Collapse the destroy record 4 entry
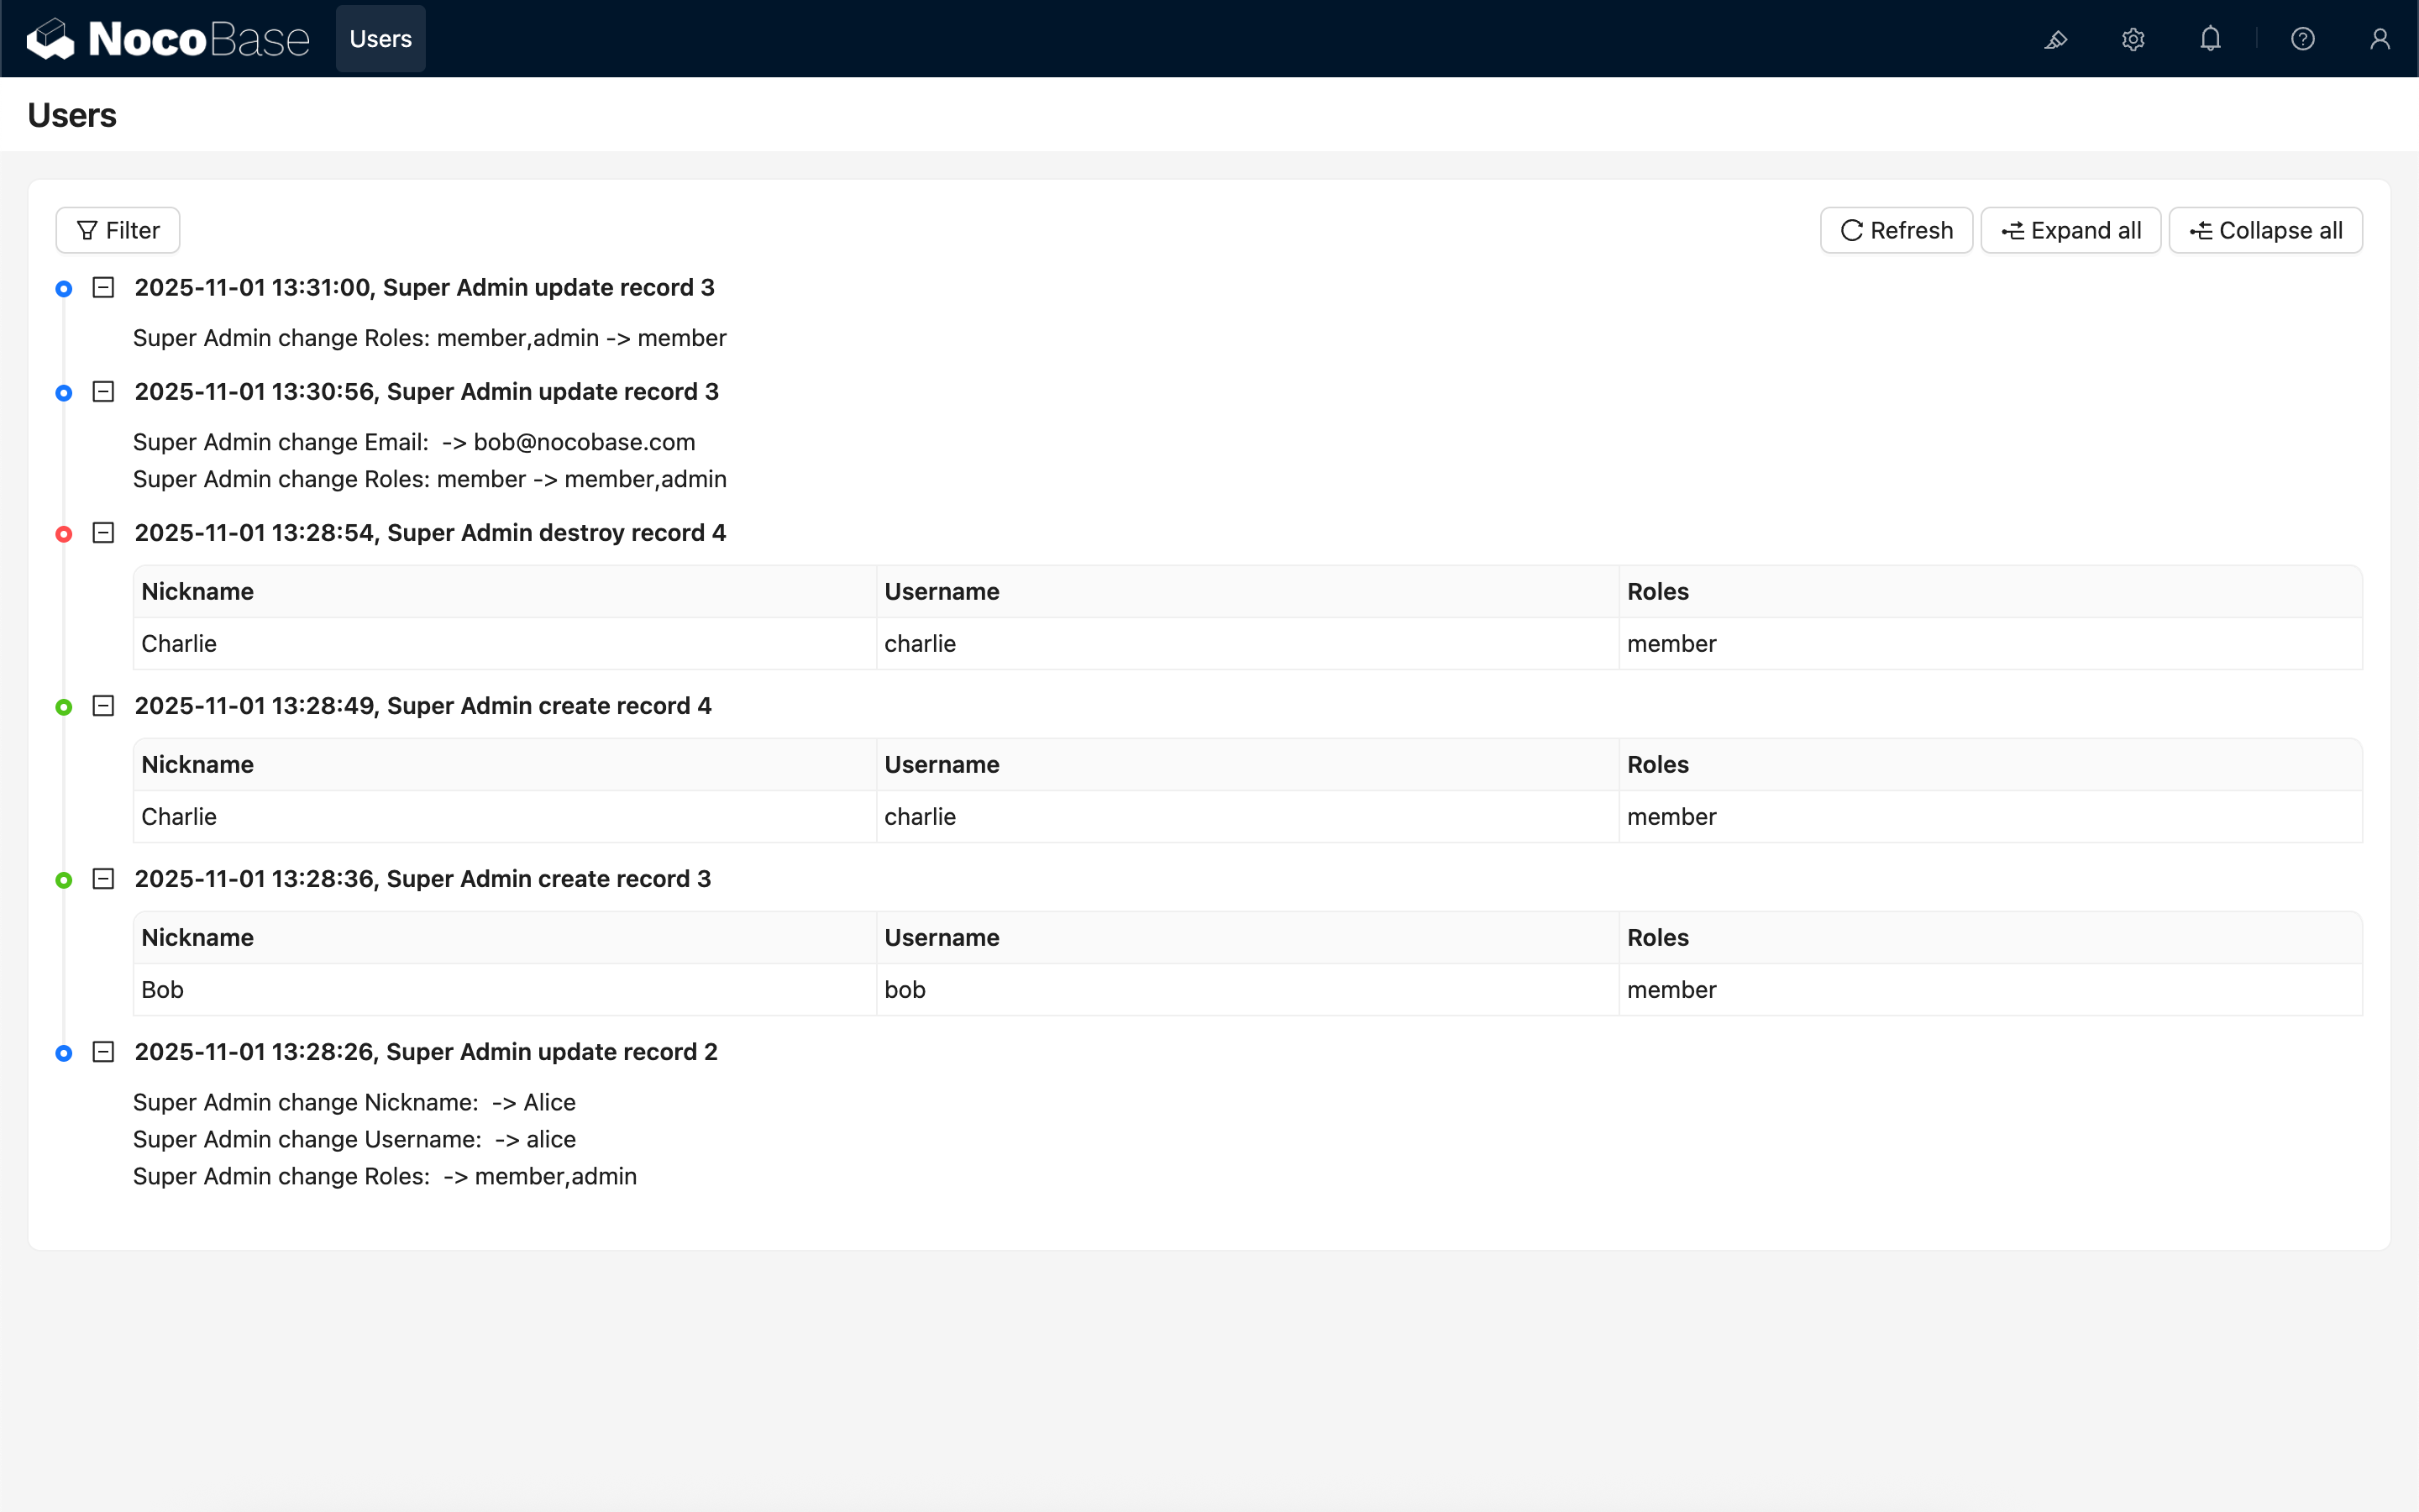This screenshot has width=2419, height=1512. point(103,533)
